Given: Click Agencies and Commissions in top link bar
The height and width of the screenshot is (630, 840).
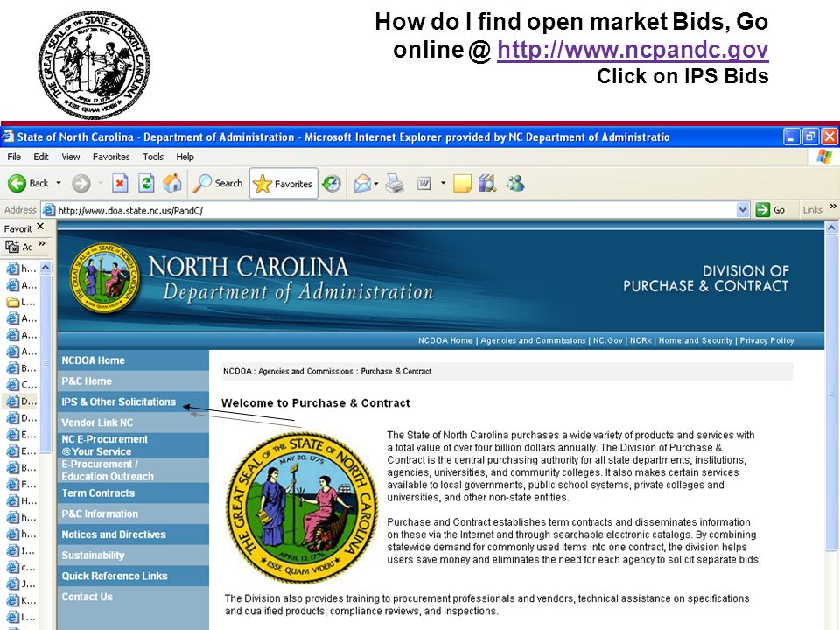Looking at the screenshot, I should 533,340.
